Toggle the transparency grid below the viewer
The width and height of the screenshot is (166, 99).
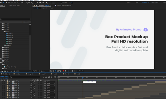(53, 71)
